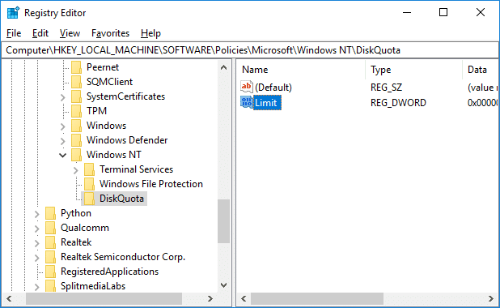
Task: Click values pane scroll left arrow
Action: point(244,299)
